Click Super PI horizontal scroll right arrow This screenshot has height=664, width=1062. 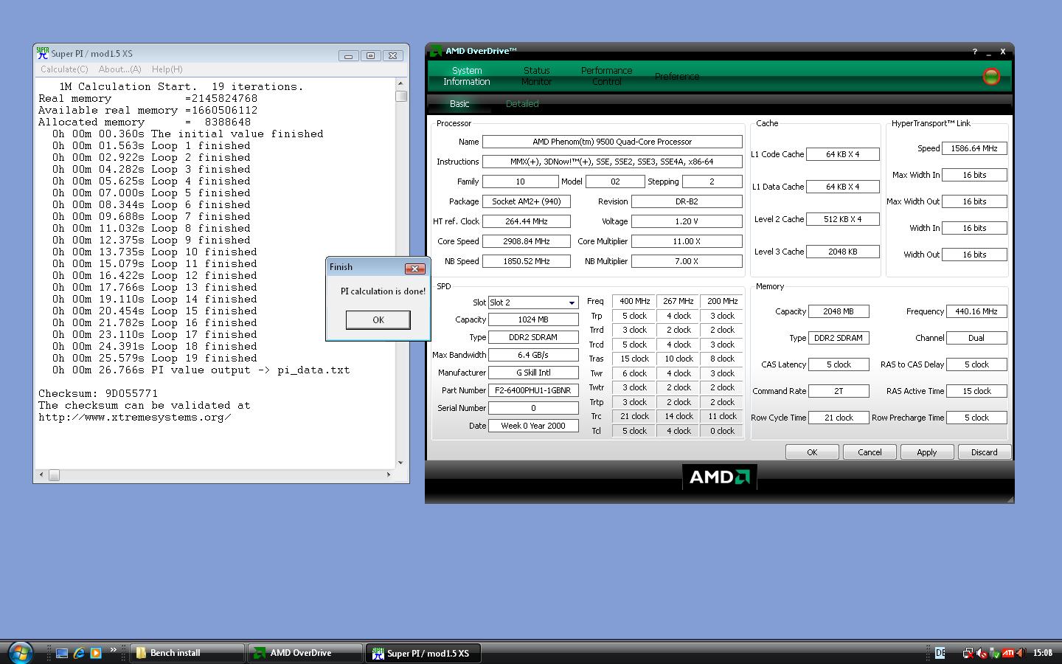tap(389, 475)
